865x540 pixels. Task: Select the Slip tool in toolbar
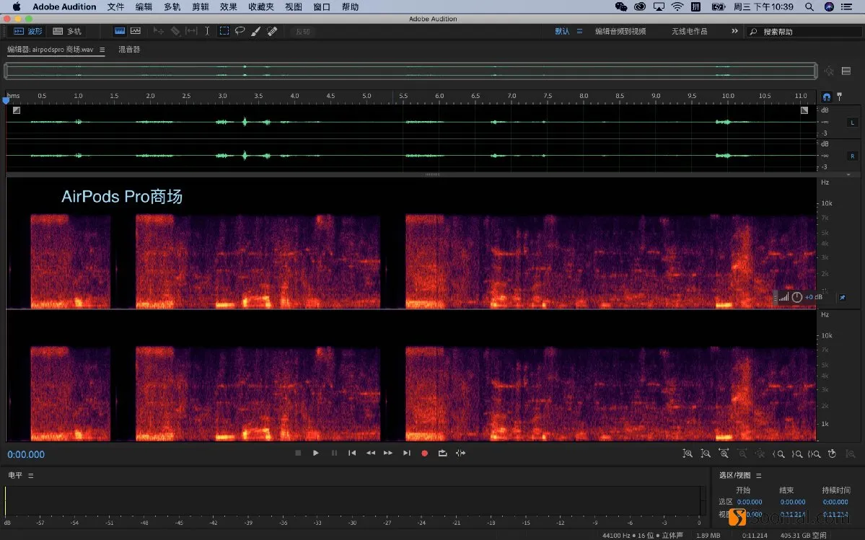[191, 32]
